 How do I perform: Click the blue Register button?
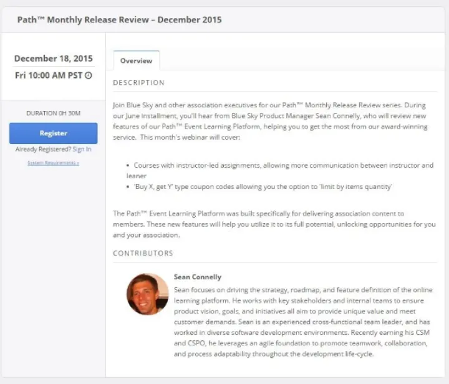click(x=53, y=133)
